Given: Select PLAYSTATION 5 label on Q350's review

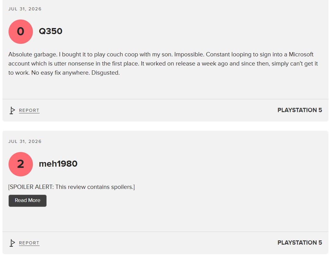Looking at the screenshot, I should [300, 110].
